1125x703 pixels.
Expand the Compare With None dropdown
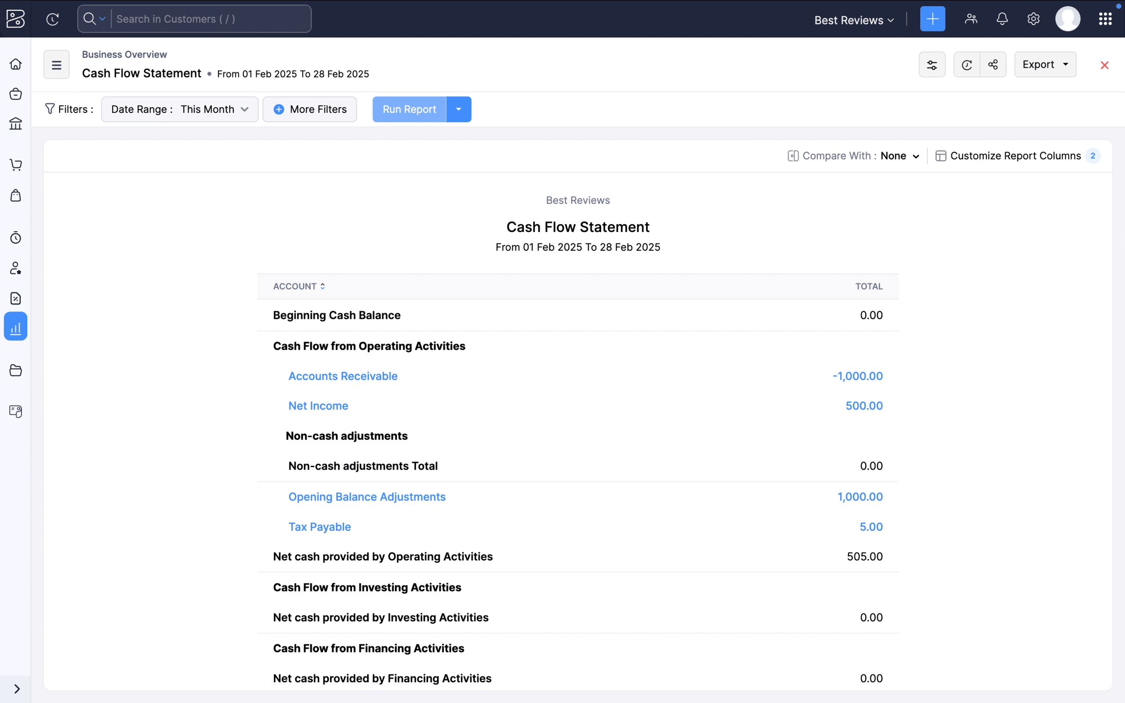tap(900, 156)
